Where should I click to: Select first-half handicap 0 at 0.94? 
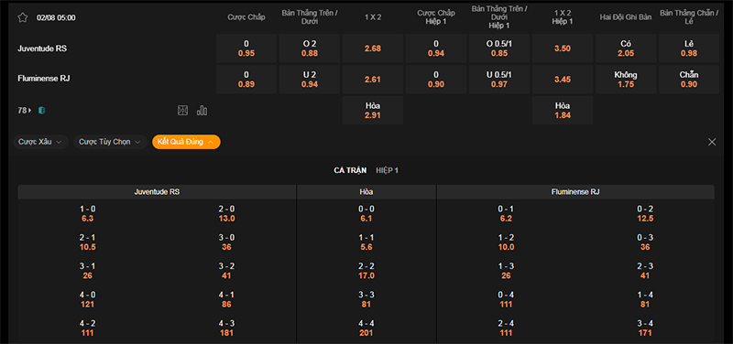click(436, 48)
